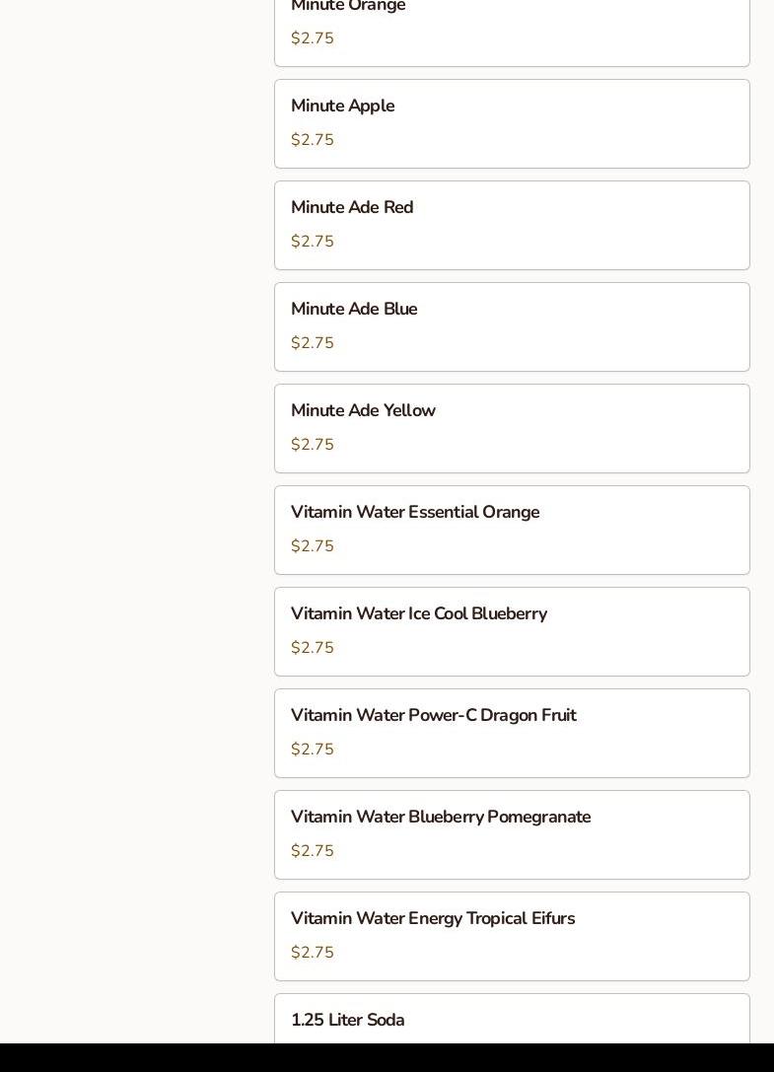This screenshot has height=1072, width=774.
Task: Click the price below Minute Ade Blue
Action: [313, 343]
